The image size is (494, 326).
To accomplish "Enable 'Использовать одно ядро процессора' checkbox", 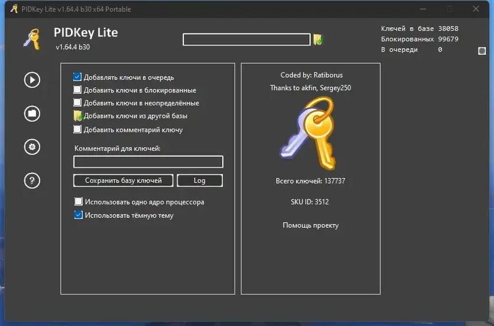I will (78, 201).
